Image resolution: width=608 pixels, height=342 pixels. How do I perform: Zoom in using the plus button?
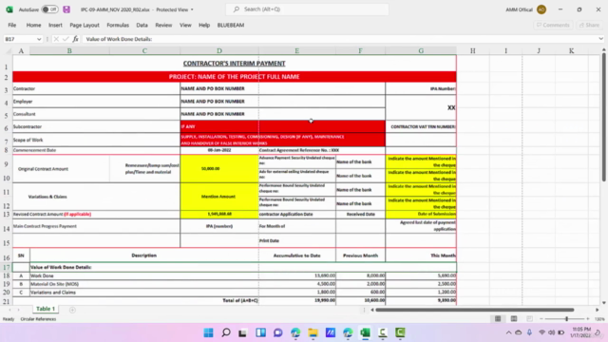click(588, 319)
